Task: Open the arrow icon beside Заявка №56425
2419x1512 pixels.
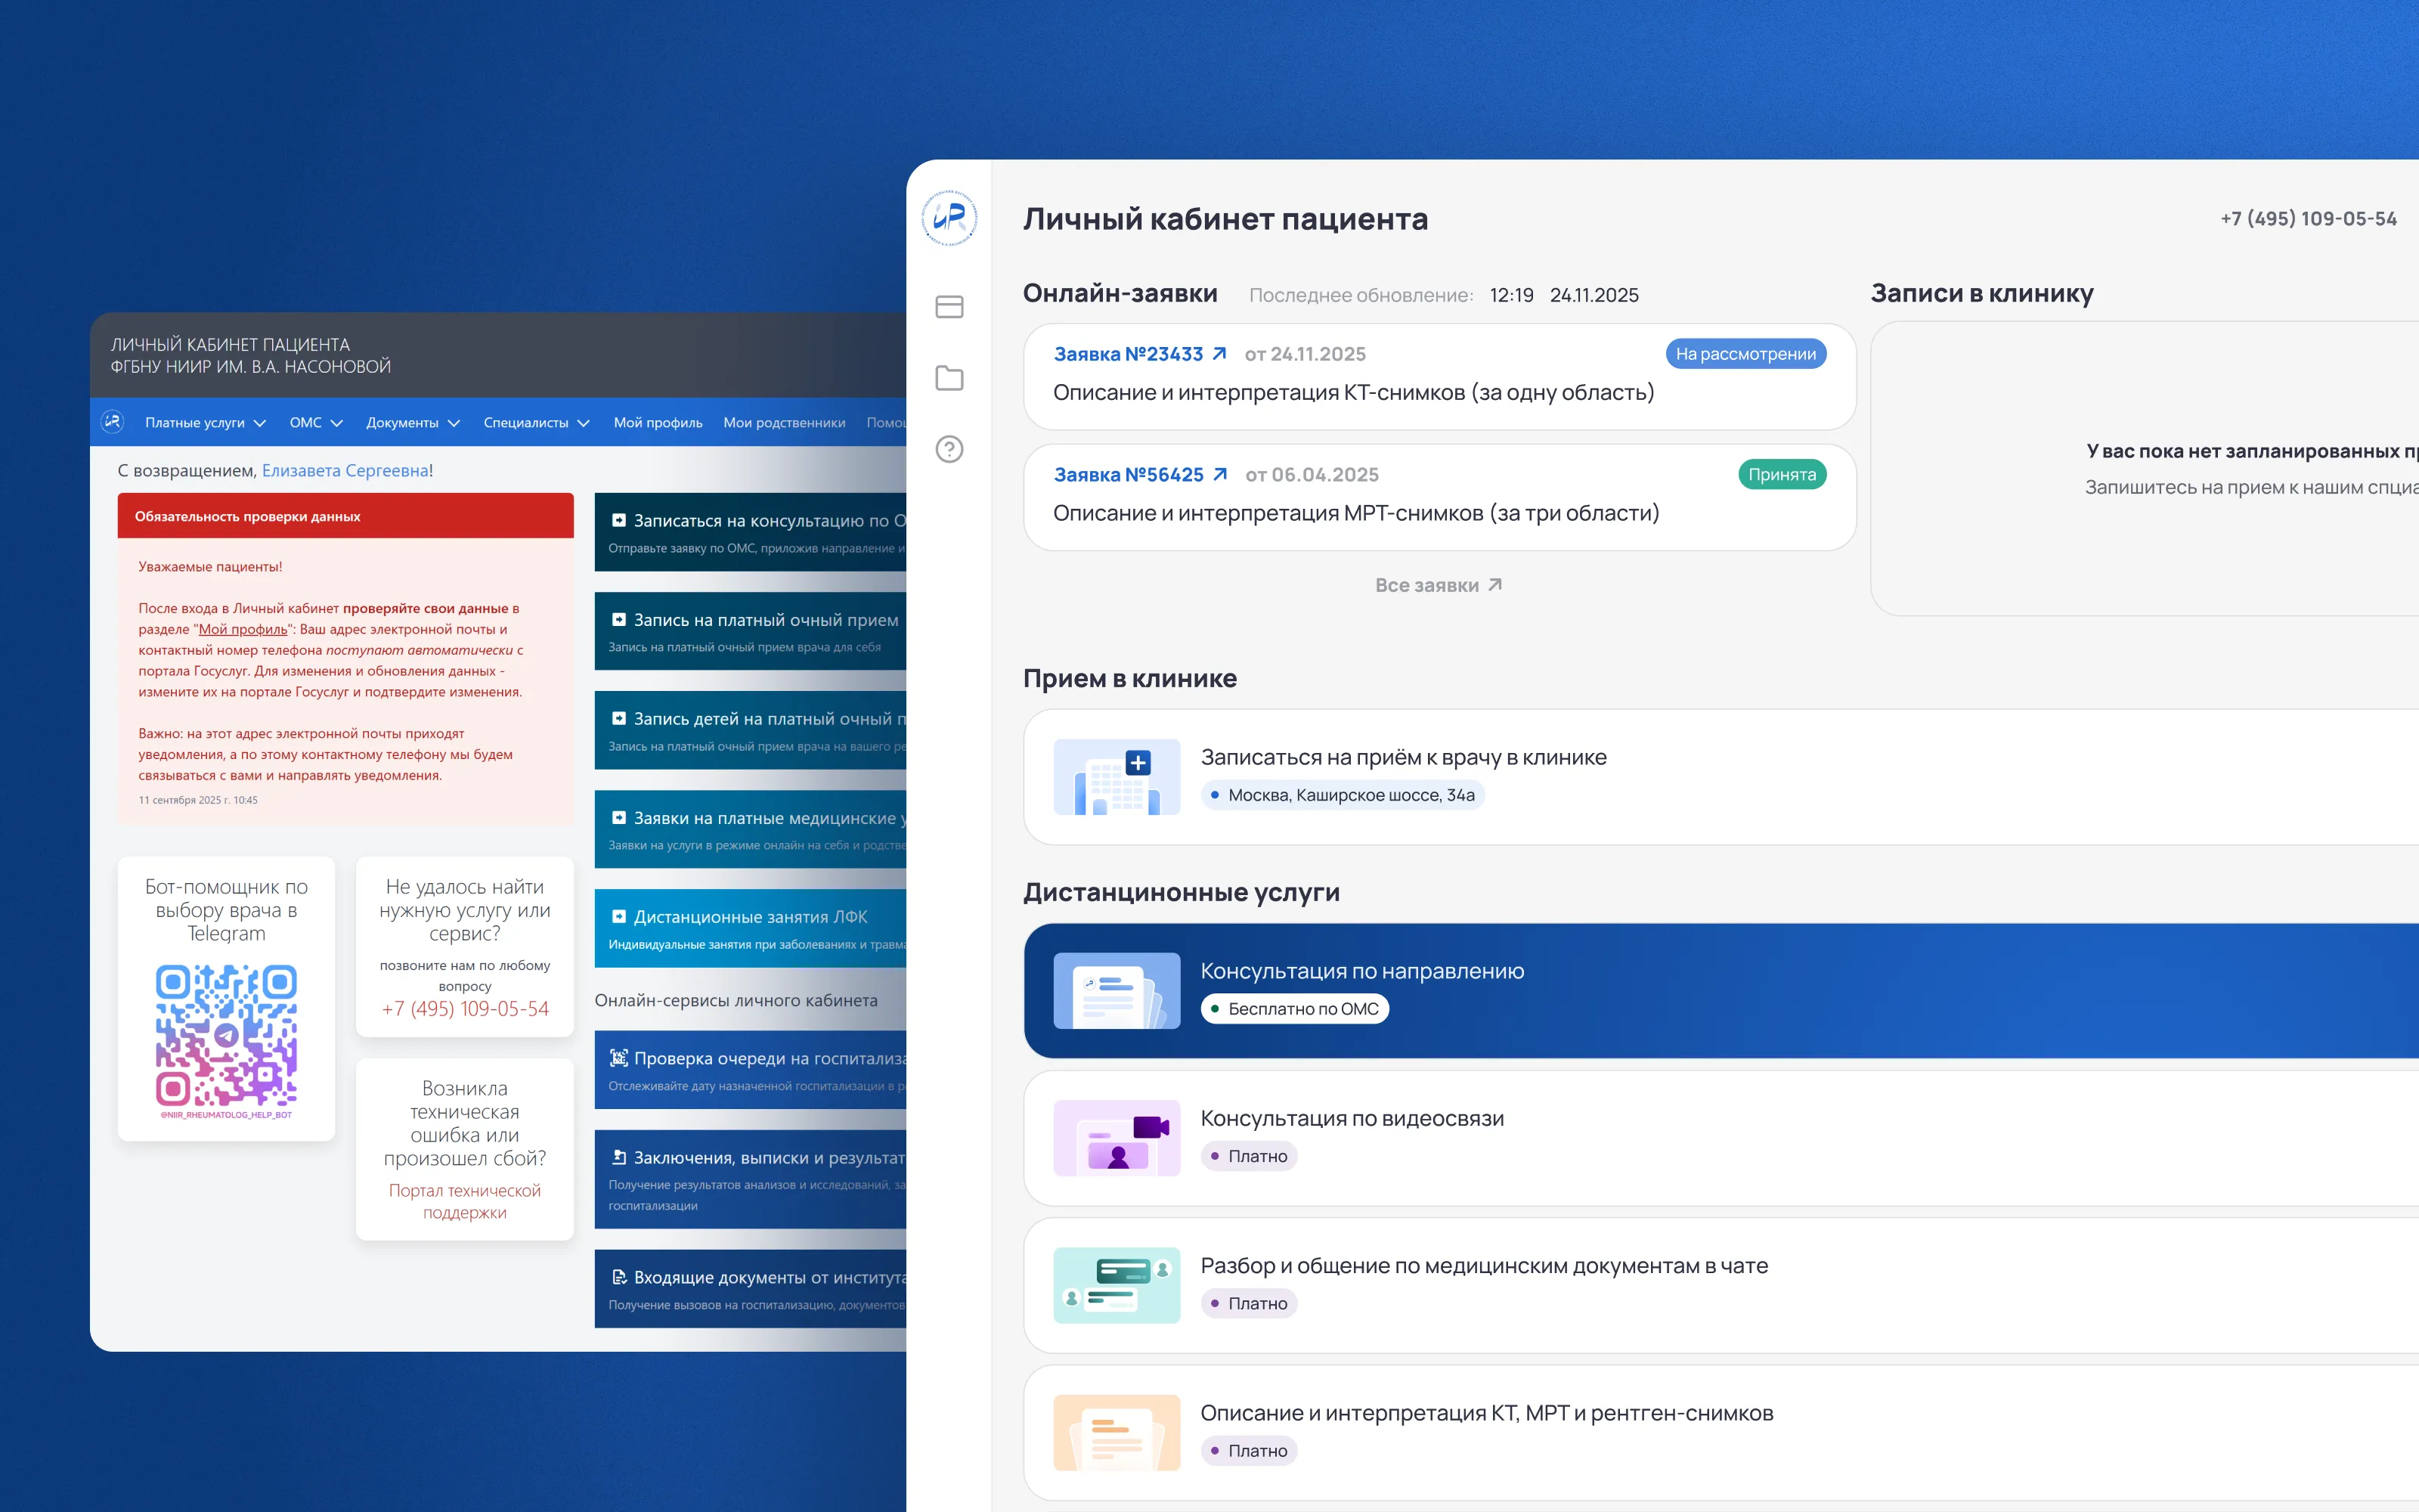Action: coord(1219,474)
